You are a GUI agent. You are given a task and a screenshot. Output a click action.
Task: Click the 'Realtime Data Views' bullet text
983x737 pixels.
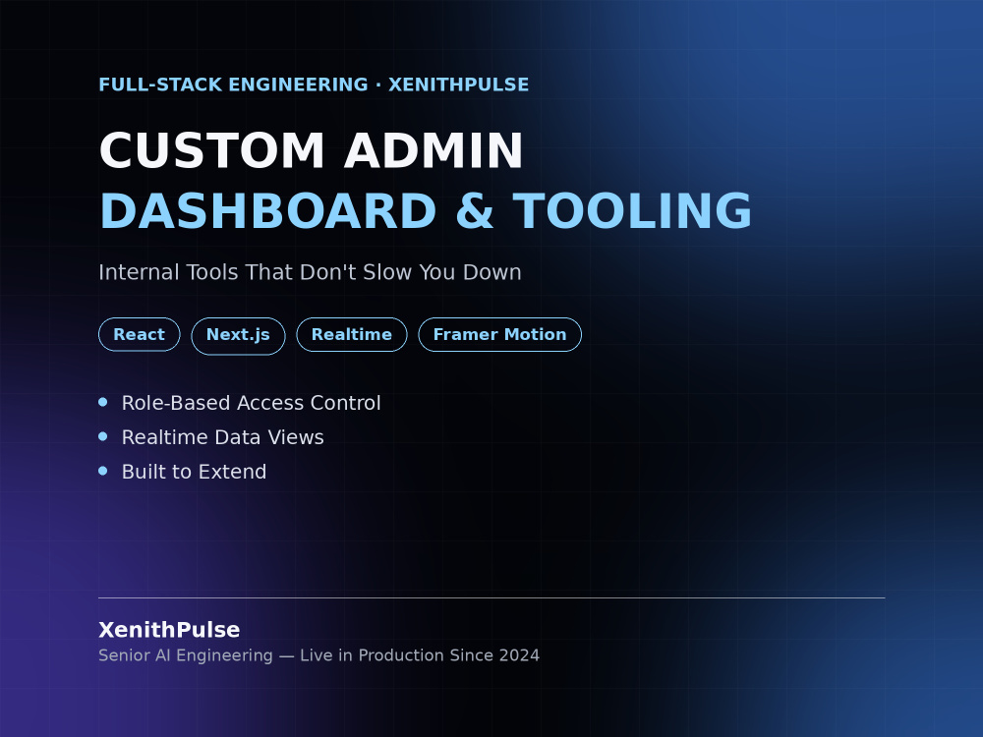point(222,437)
